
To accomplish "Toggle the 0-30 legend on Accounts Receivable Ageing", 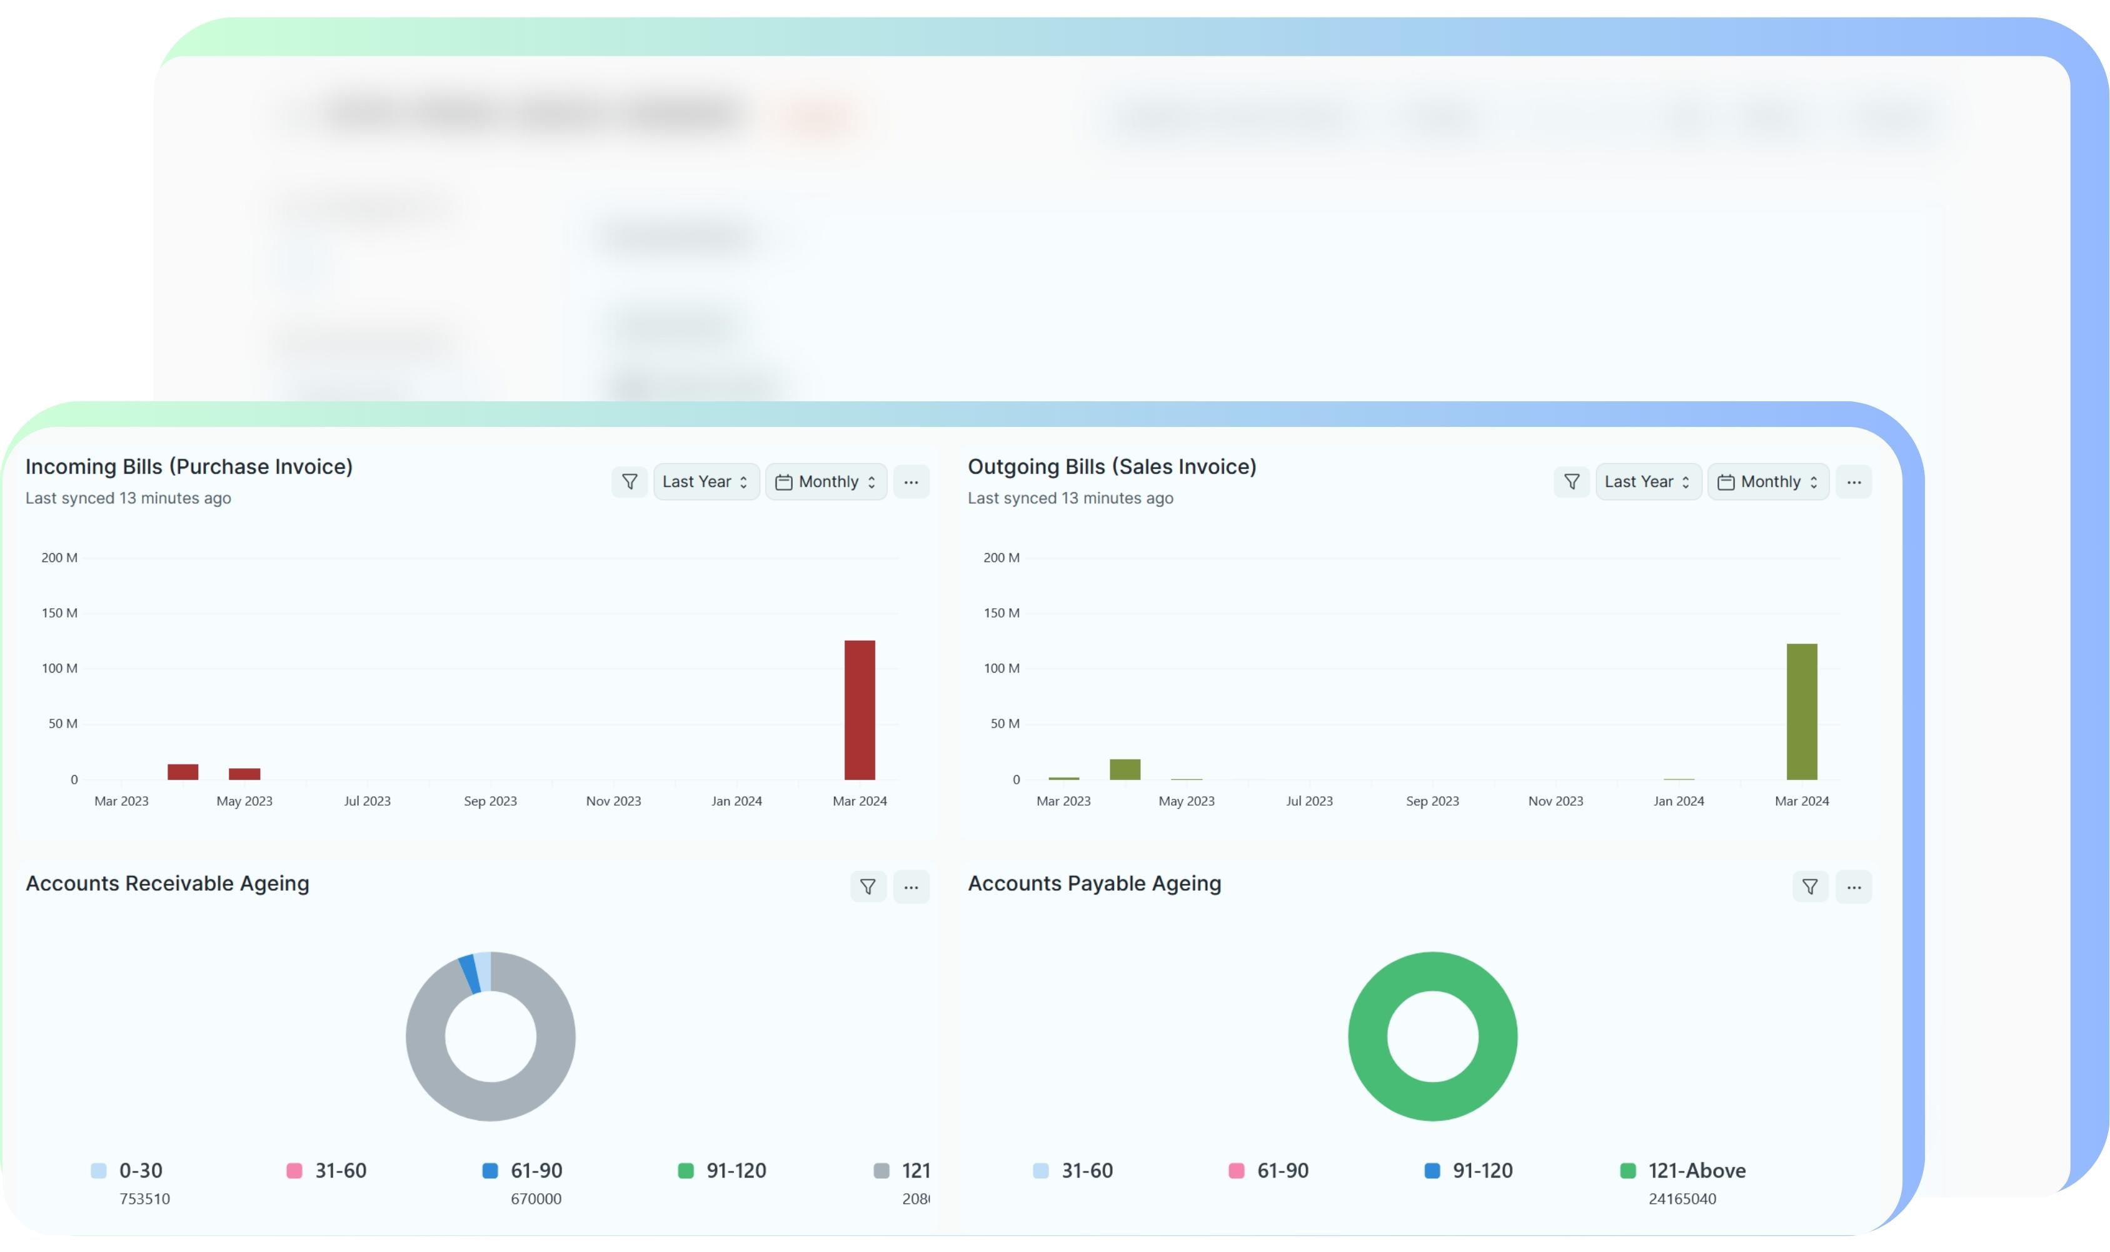I will [x=140, y=1170].
